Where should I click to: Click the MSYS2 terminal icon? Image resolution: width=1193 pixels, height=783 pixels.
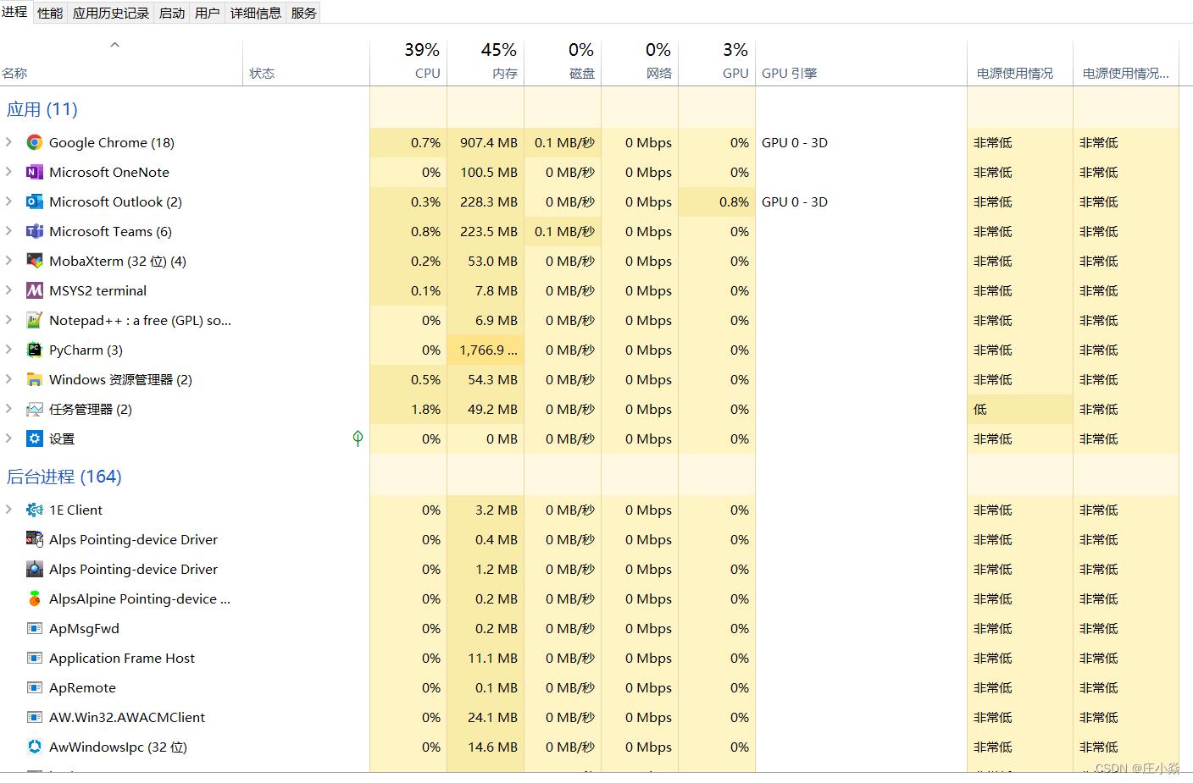(34, 290)
